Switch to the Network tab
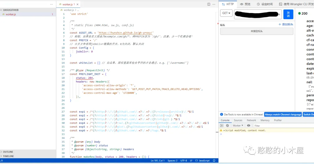The height and width of the screenshot is (164, 314). 251,120
